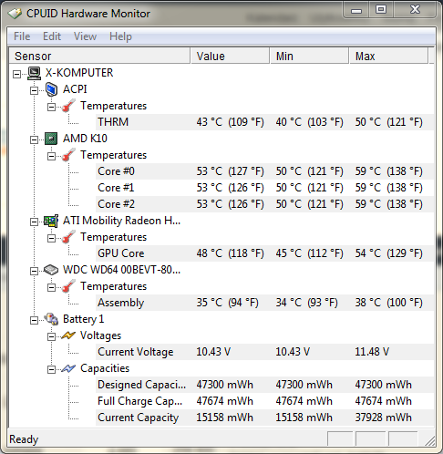This screenshot has height=454, width=443.
Task: Open the File menu
Action: click(22, 36)
